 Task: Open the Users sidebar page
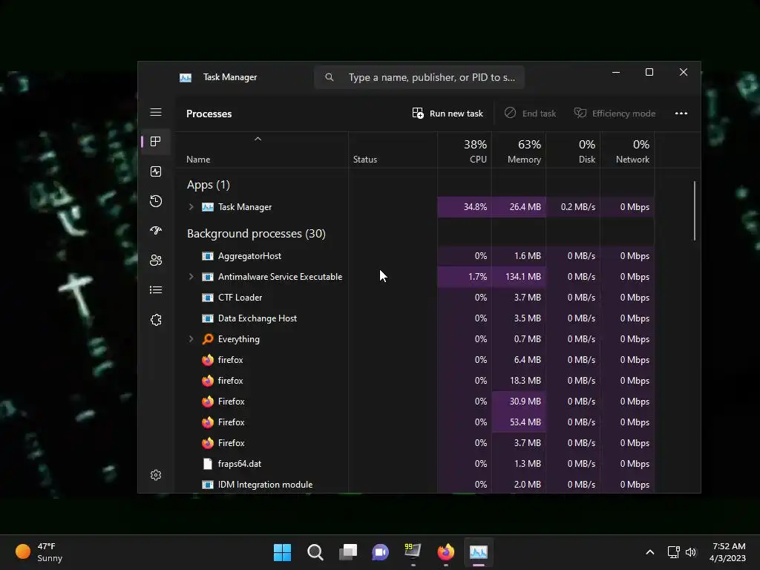point(156,261)
